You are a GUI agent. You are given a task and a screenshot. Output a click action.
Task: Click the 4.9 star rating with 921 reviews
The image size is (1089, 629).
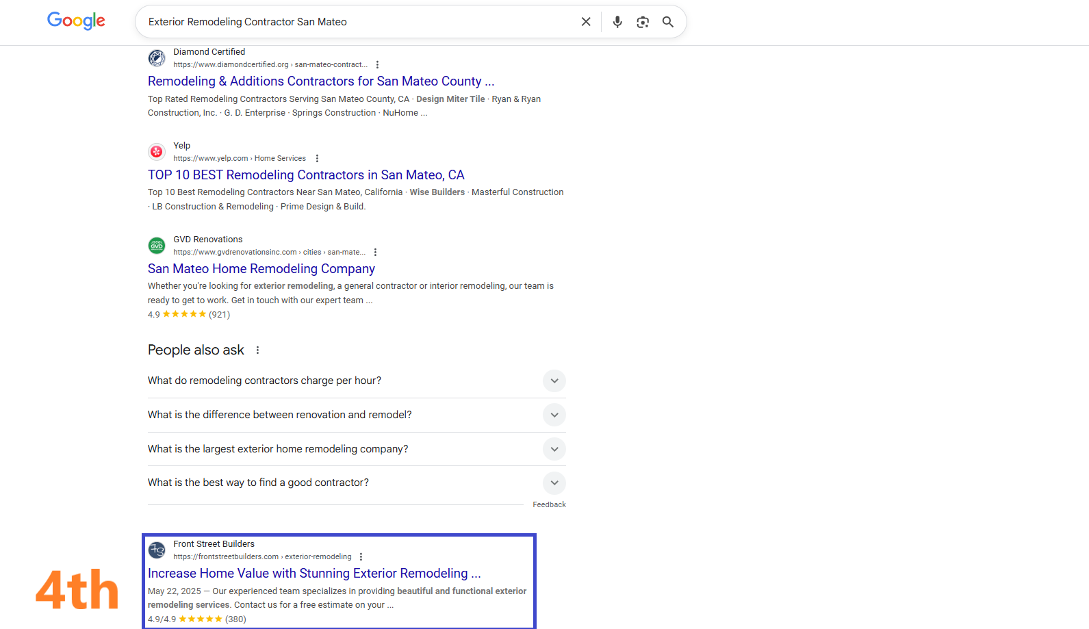[x=189, y=314]
